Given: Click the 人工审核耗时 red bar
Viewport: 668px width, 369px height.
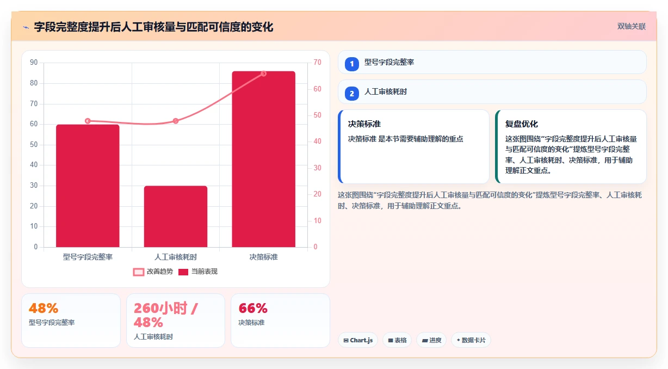Looking at the screenshot, I should (x=176, y=217).
